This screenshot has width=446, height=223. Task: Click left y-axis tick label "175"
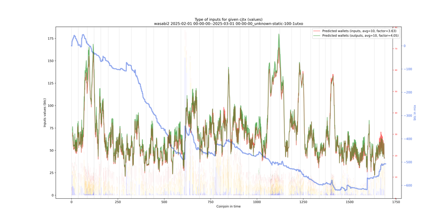pos(51,38)
